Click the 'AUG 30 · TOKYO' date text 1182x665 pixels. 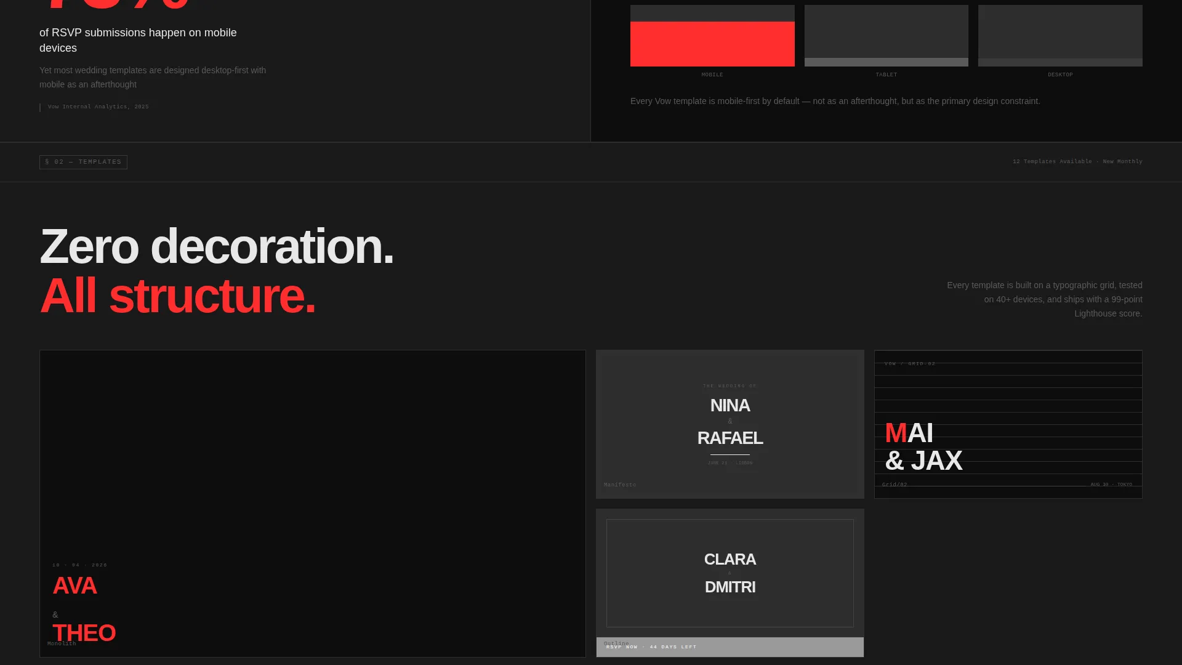pyautogui.click(x=1111, y=485)
